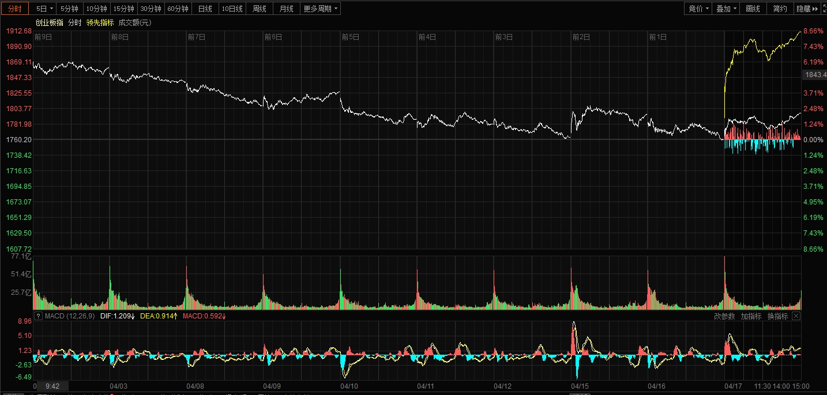
Task: Click the 1760.20 baseline price label
Action: click(18, 140)
